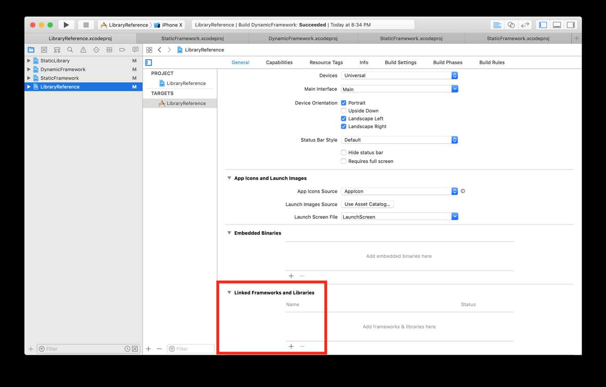Image resolution: width=606 pixels, height=387 pixels.
Task: Open App Icons Source dropdown
Action: point(399,191)
